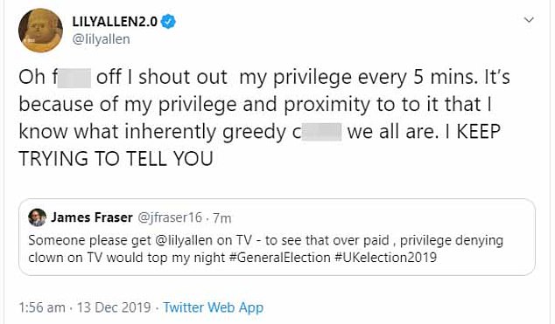Open LILYALLEN2.0 profile avatar picture
This screenshot has width=555, height=324.
point(40,31)
